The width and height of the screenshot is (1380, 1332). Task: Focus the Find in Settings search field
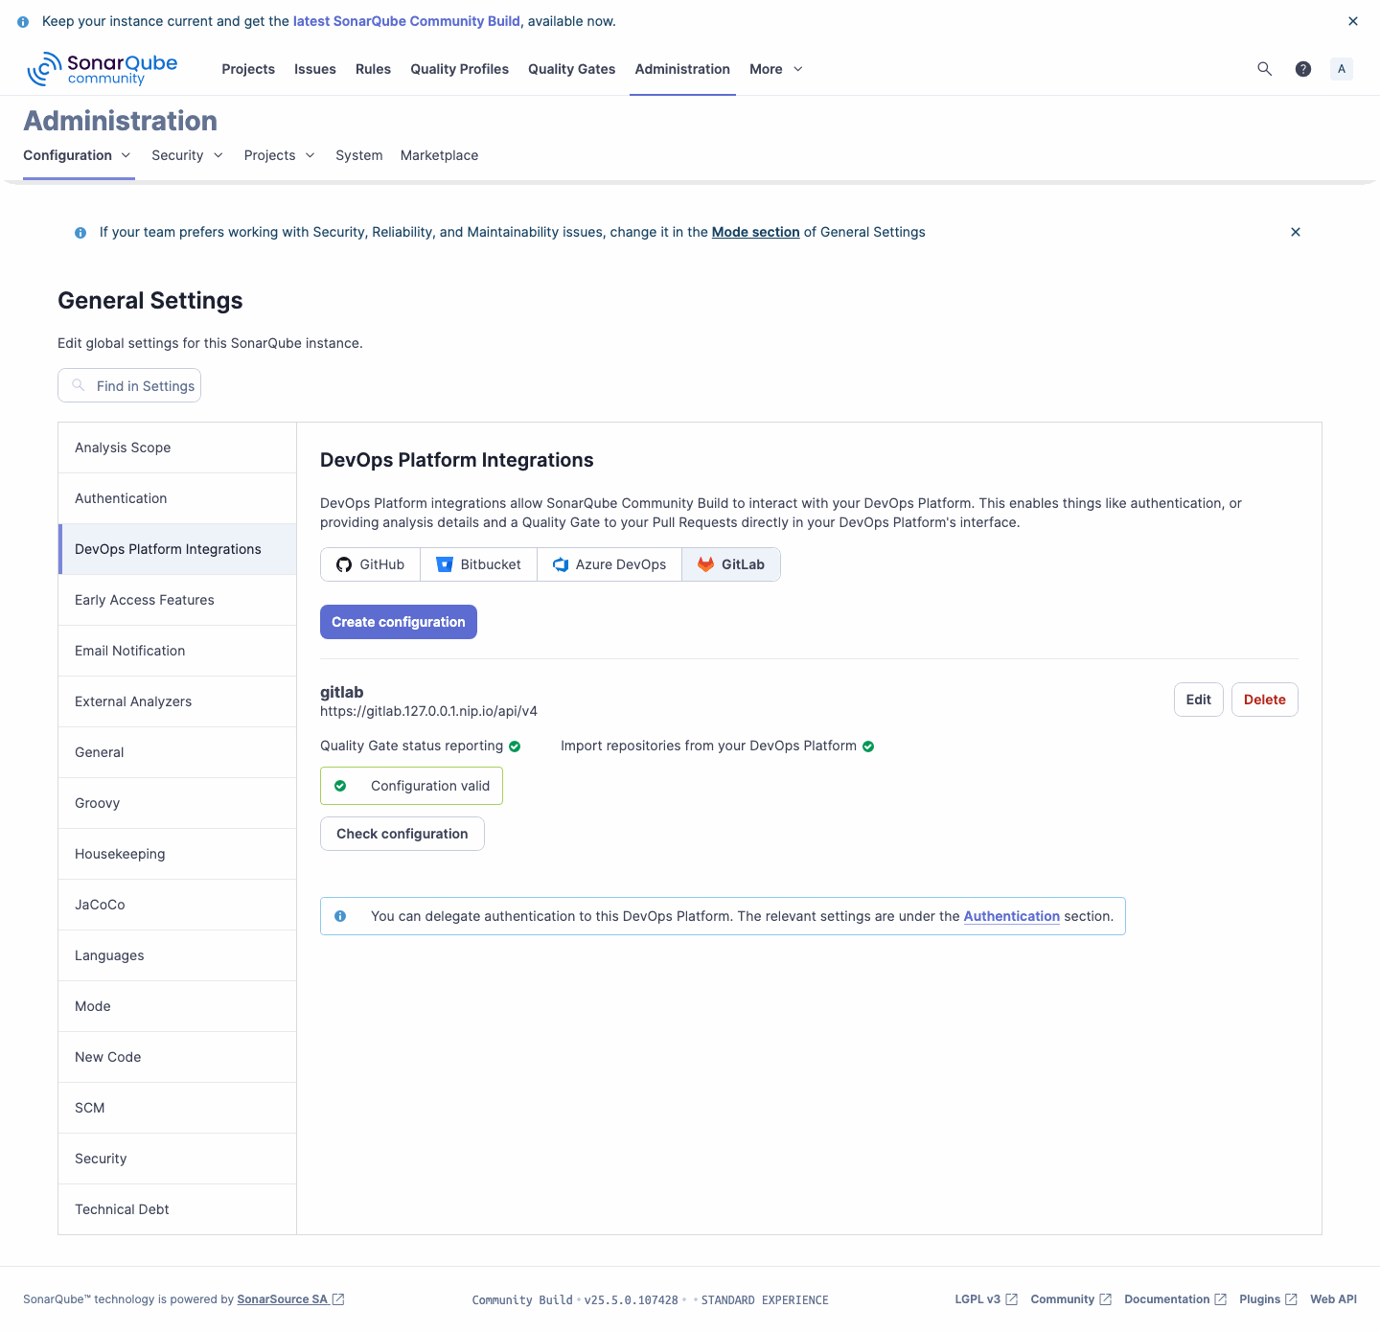coord(129,385)
